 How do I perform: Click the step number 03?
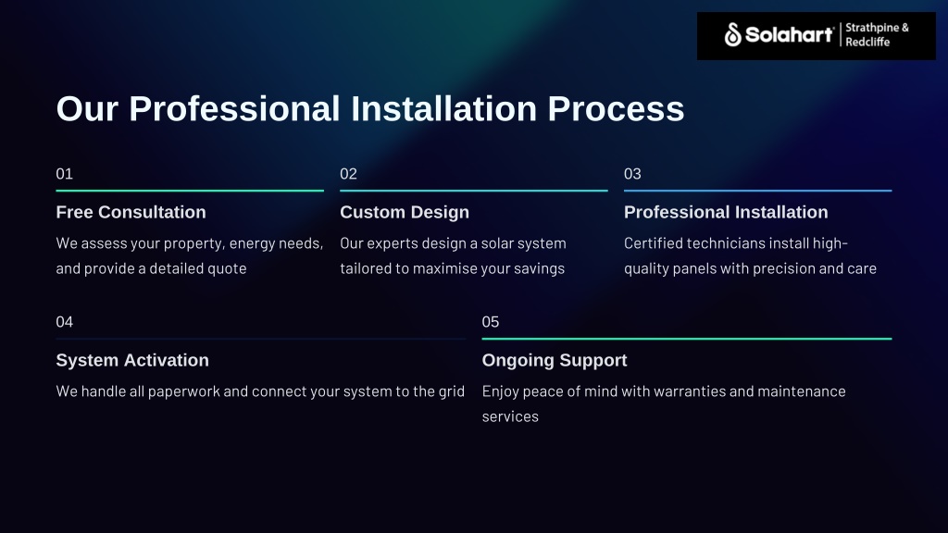pyautogui.click(x=632, y=174)
